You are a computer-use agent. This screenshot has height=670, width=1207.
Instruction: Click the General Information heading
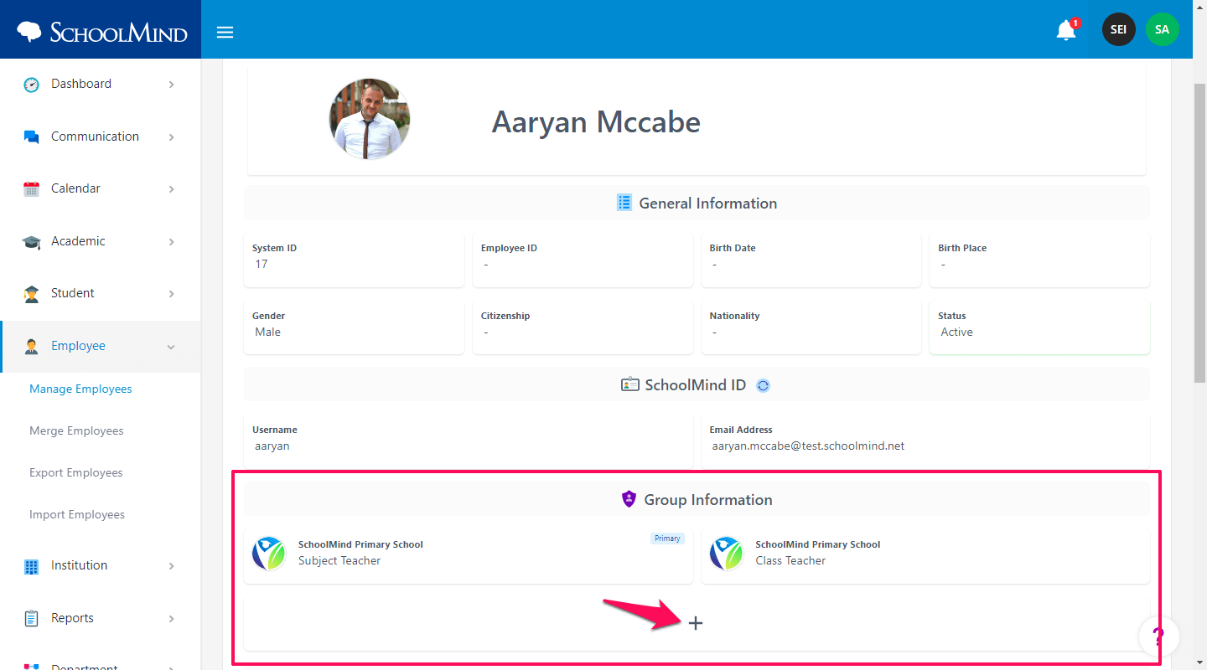708,204
